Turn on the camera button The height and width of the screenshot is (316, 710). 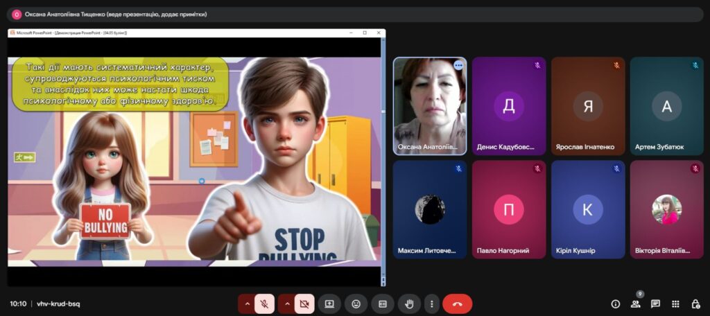coord(304,304)
